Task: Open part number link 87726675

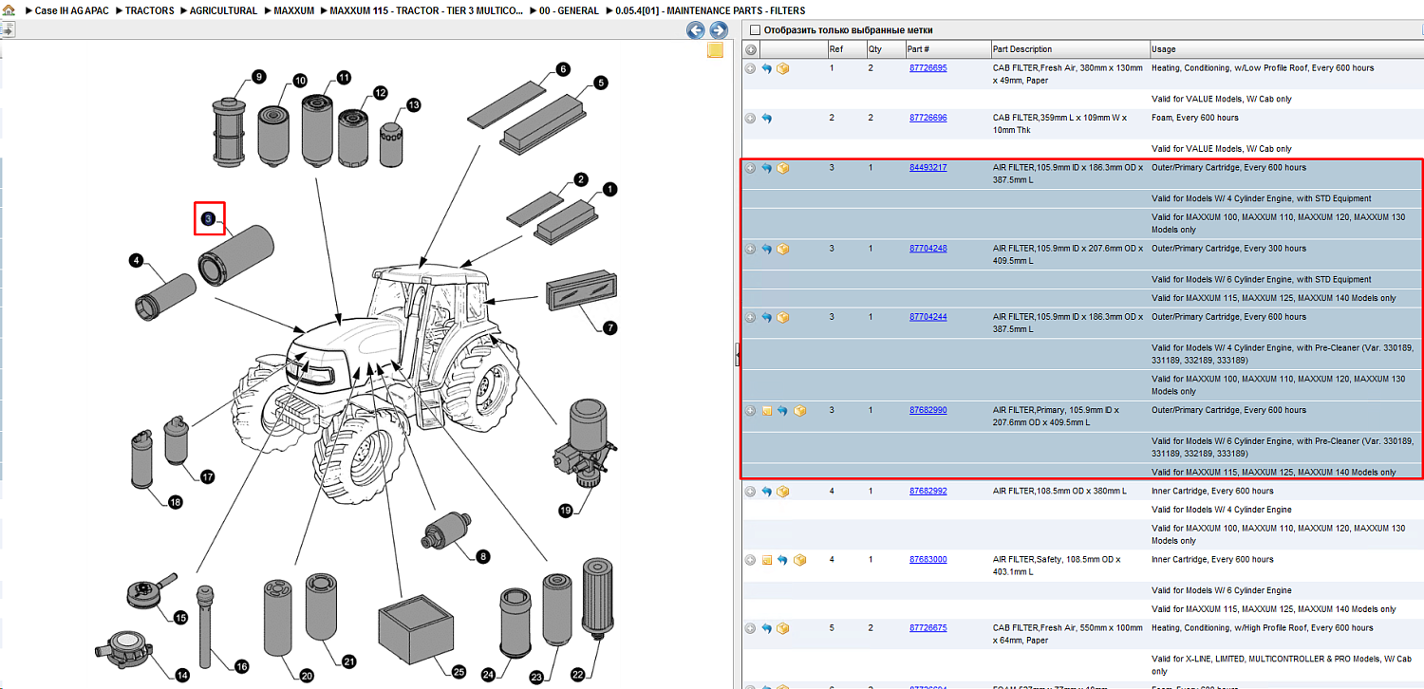Action: click(927, 628)
